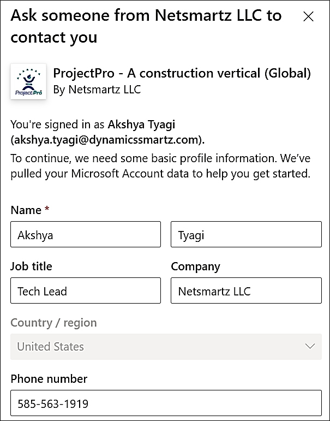Click the By Netsmartz LLC publisher text
This screenshot has height=421, width=330.
coord(97,90)
